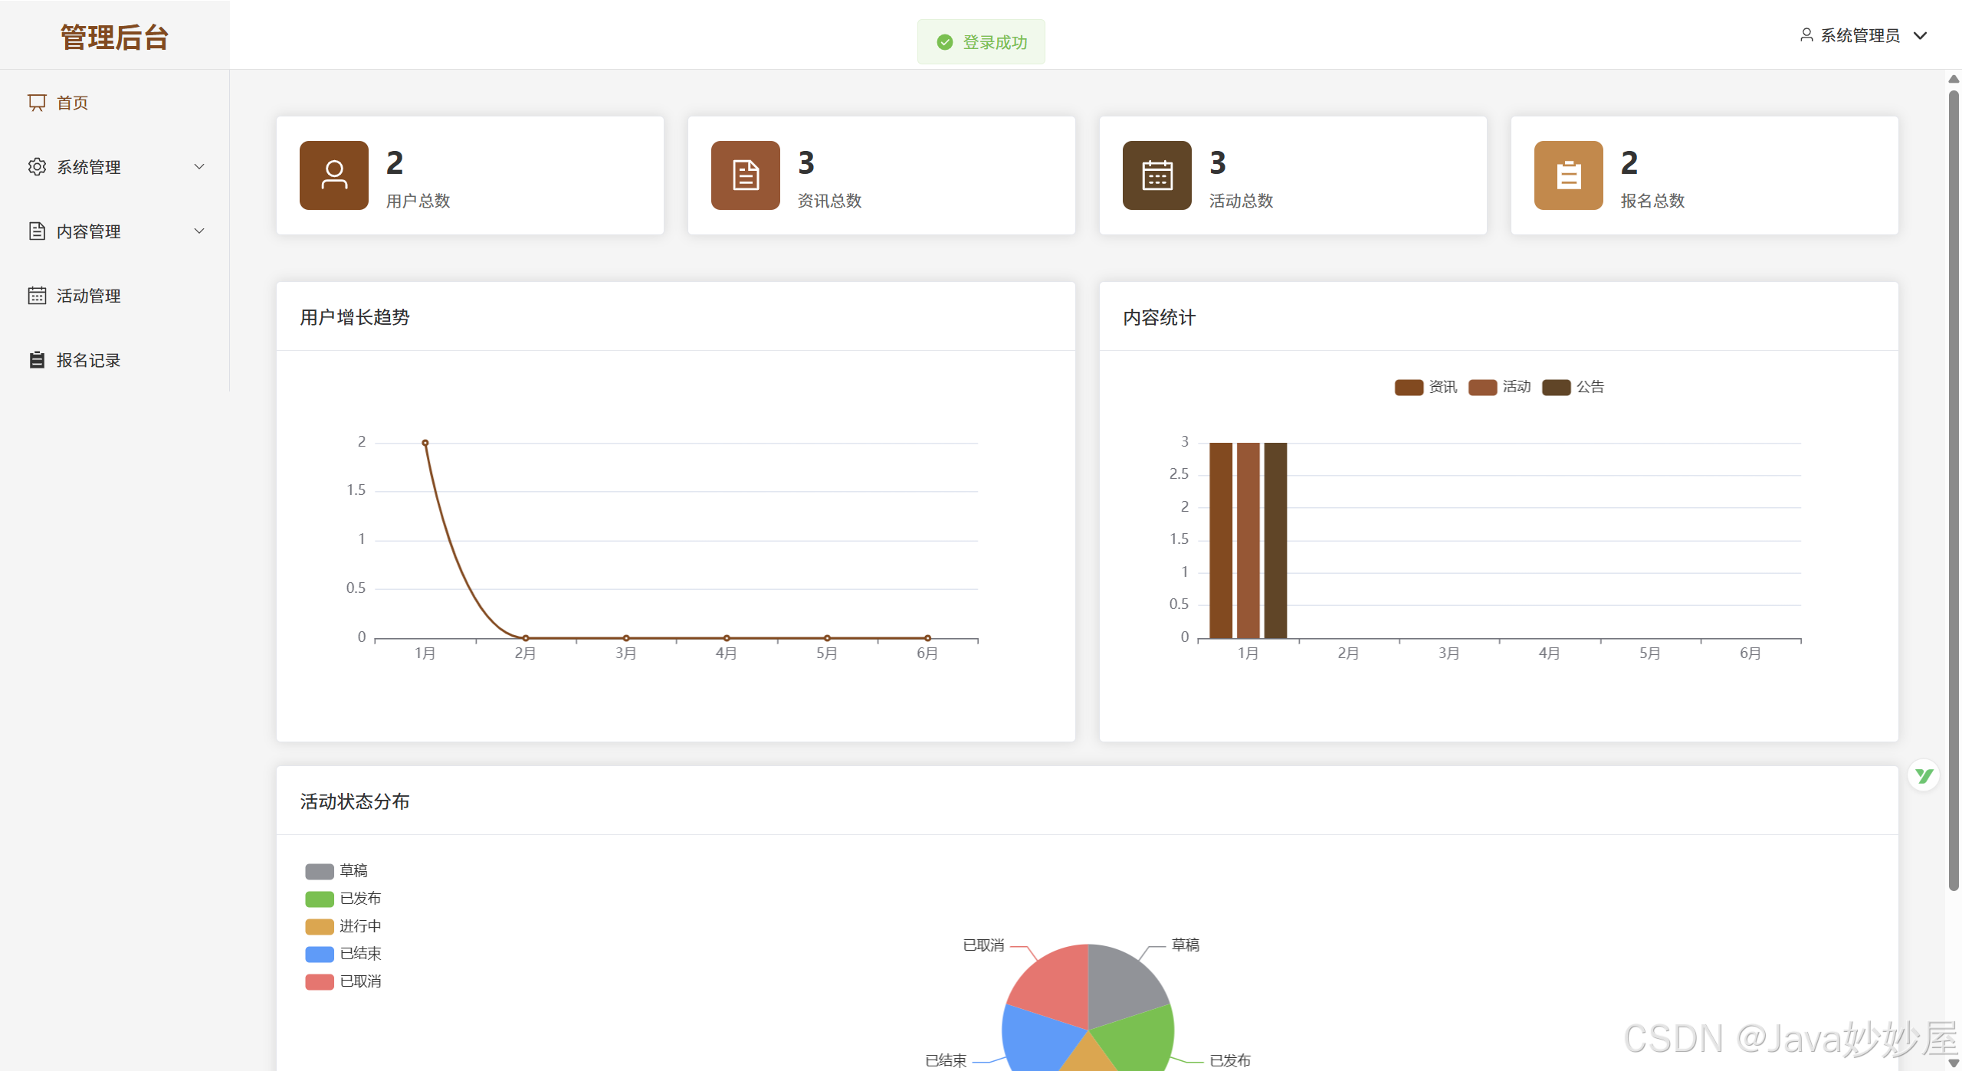Click the 活动总数 calendar icon tile
Screen dimensions: 1962x1071
pos(1157,175)
